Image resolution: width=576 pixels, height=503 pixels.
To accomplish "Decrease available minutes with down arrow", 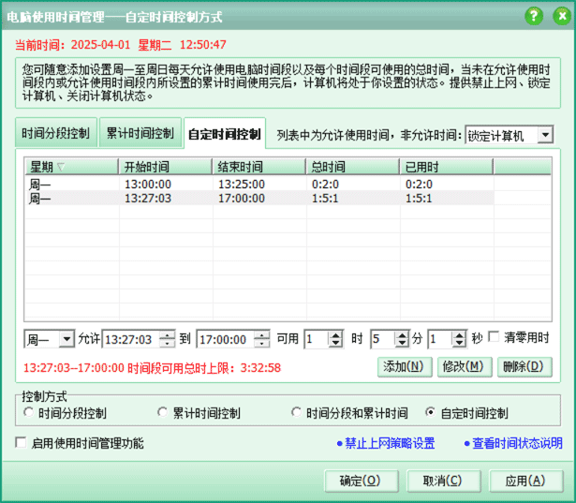I will click(x=403, y=344).
